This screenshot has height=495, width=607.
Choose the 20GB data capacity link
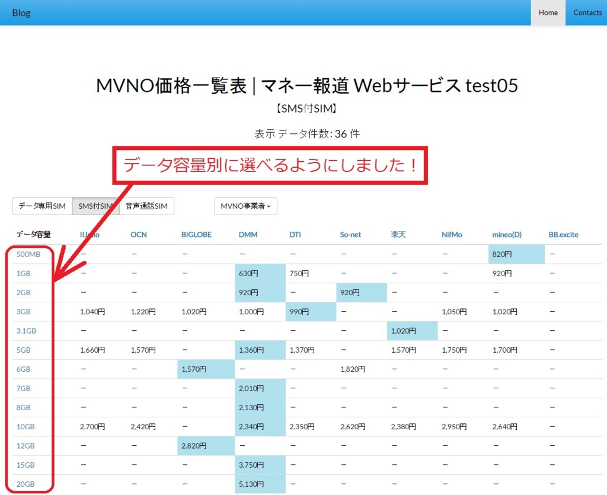[25, 484]
